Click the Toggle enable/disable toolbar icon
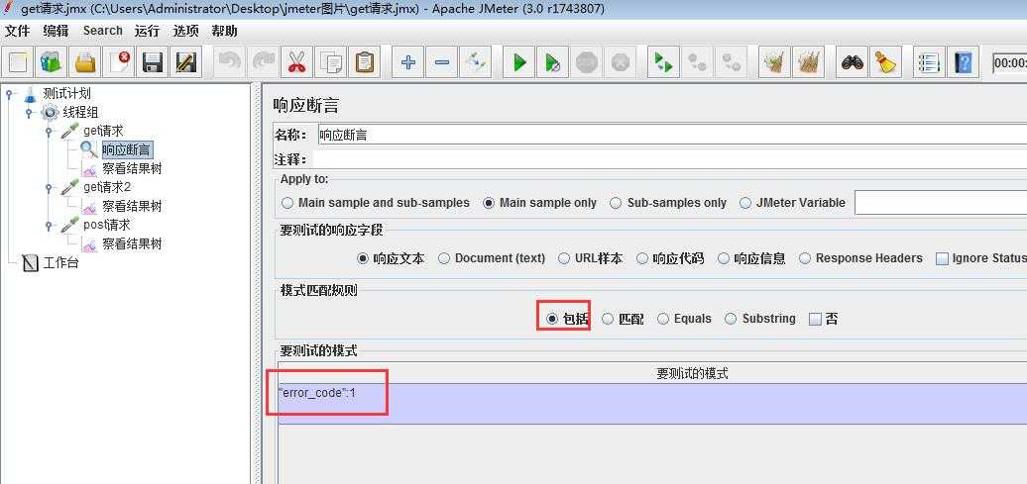1027x484 pixels. [x=476, y=62]
